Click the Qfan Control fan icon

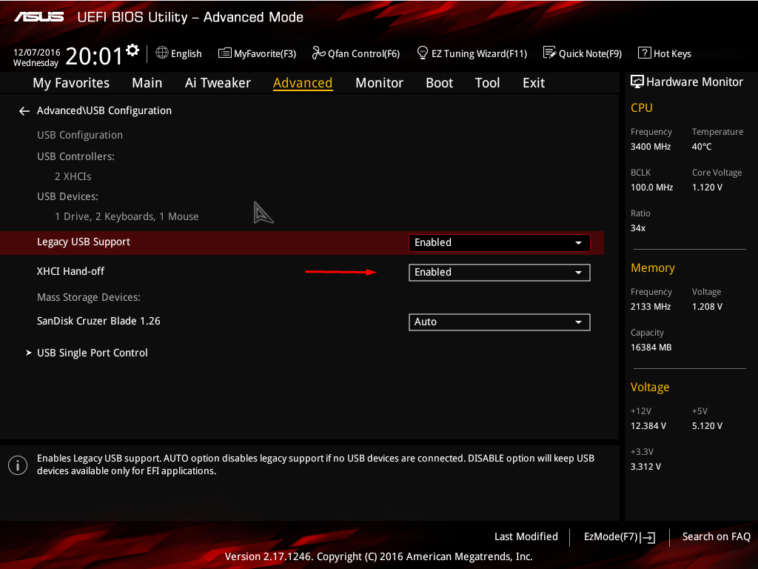(318, 53)
